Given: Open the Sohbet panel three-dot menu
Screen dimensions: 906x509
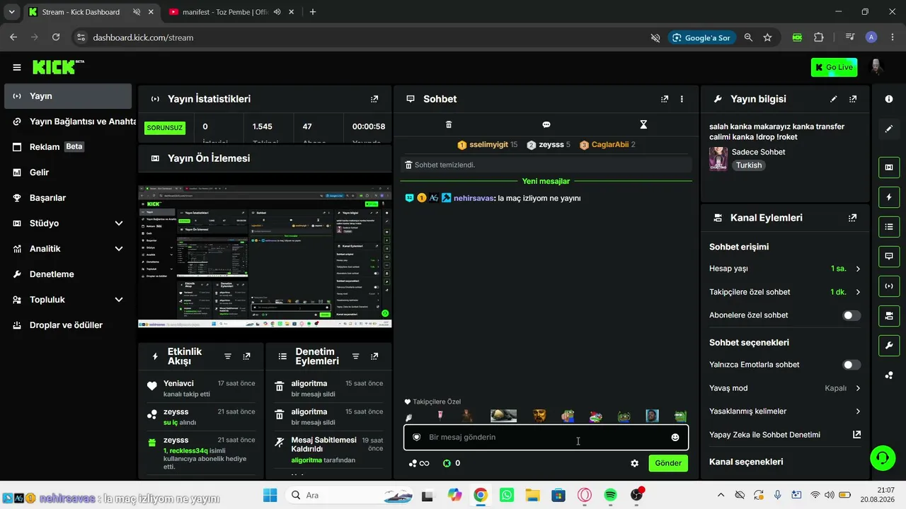Looking at the screenshot, I should pyautogui.click(x=682, y=99).
